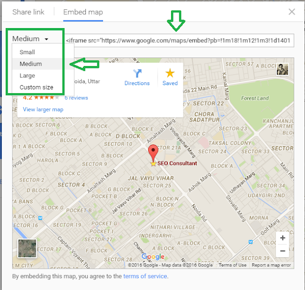
Task: Select the Embed map tab
Action: coord(83,12)
